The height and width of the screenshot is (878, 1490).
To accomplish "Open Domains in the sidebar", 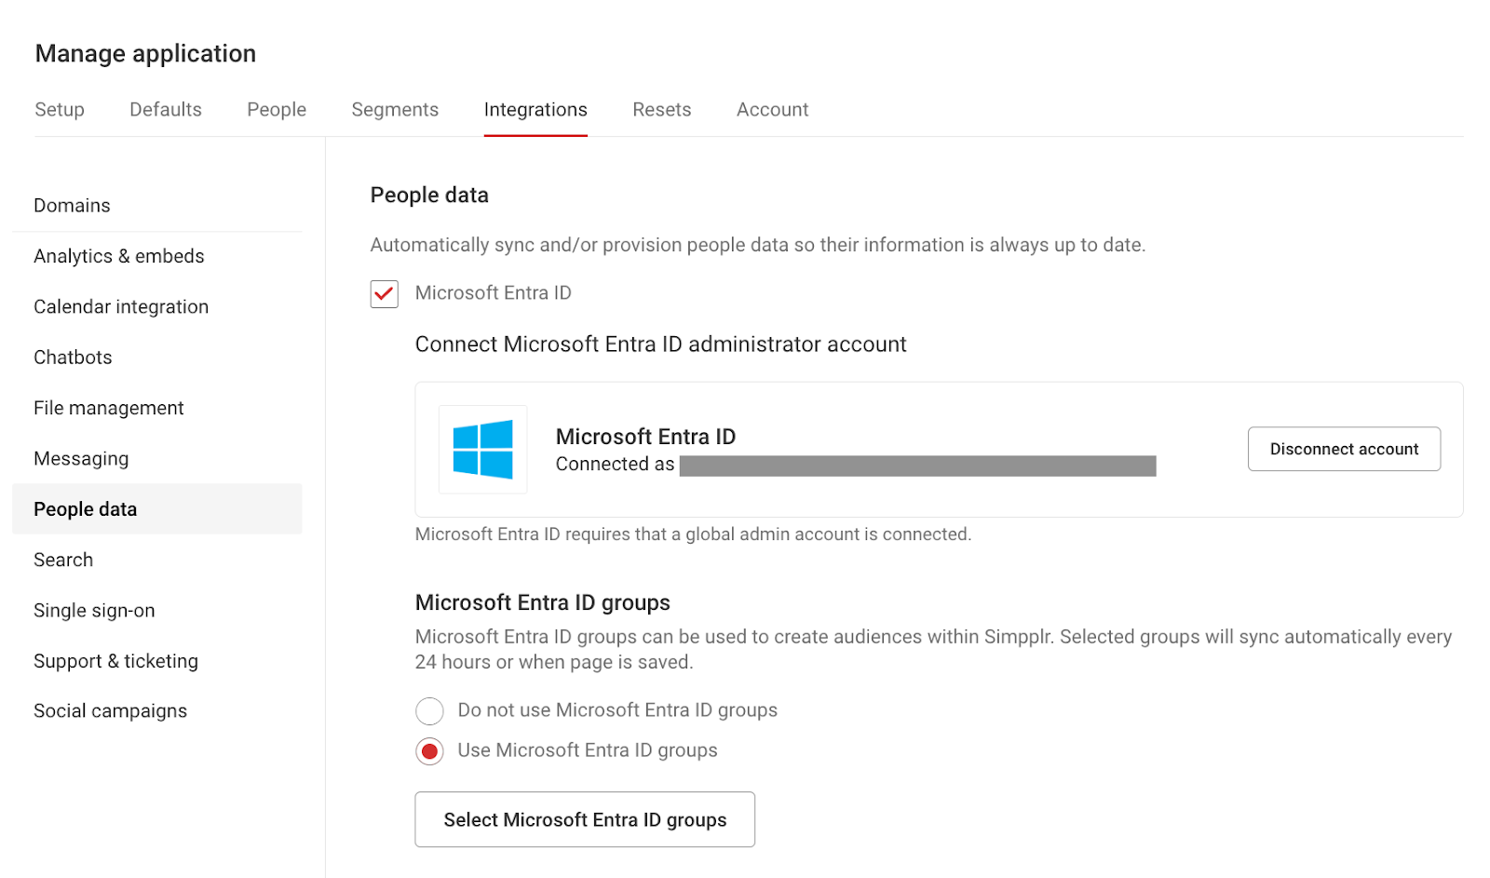I will coord(157,206).
